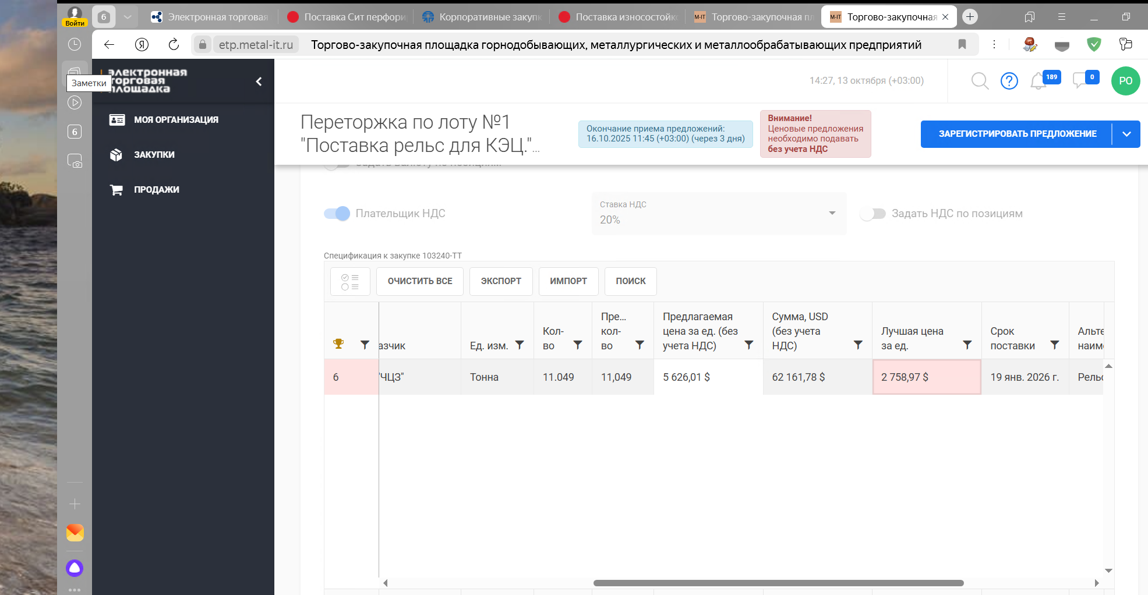Open filter on Кол-во column
This screenshot has width=1148, height=595.
click(578, 345)
